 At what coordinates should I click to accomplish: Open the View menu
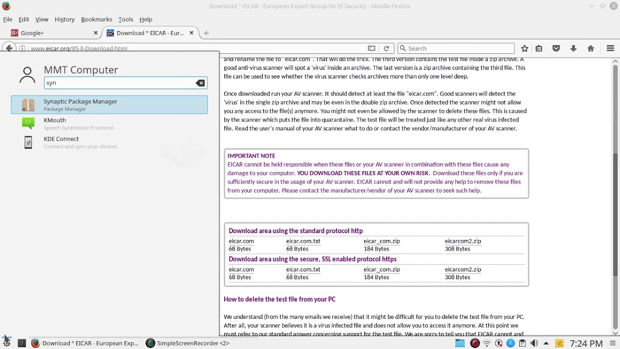click(42, 19)
